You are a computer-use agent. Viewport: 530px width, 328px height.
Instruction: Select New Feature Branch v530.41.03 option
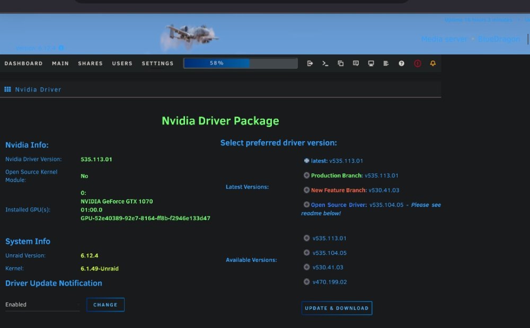(306, 190)
